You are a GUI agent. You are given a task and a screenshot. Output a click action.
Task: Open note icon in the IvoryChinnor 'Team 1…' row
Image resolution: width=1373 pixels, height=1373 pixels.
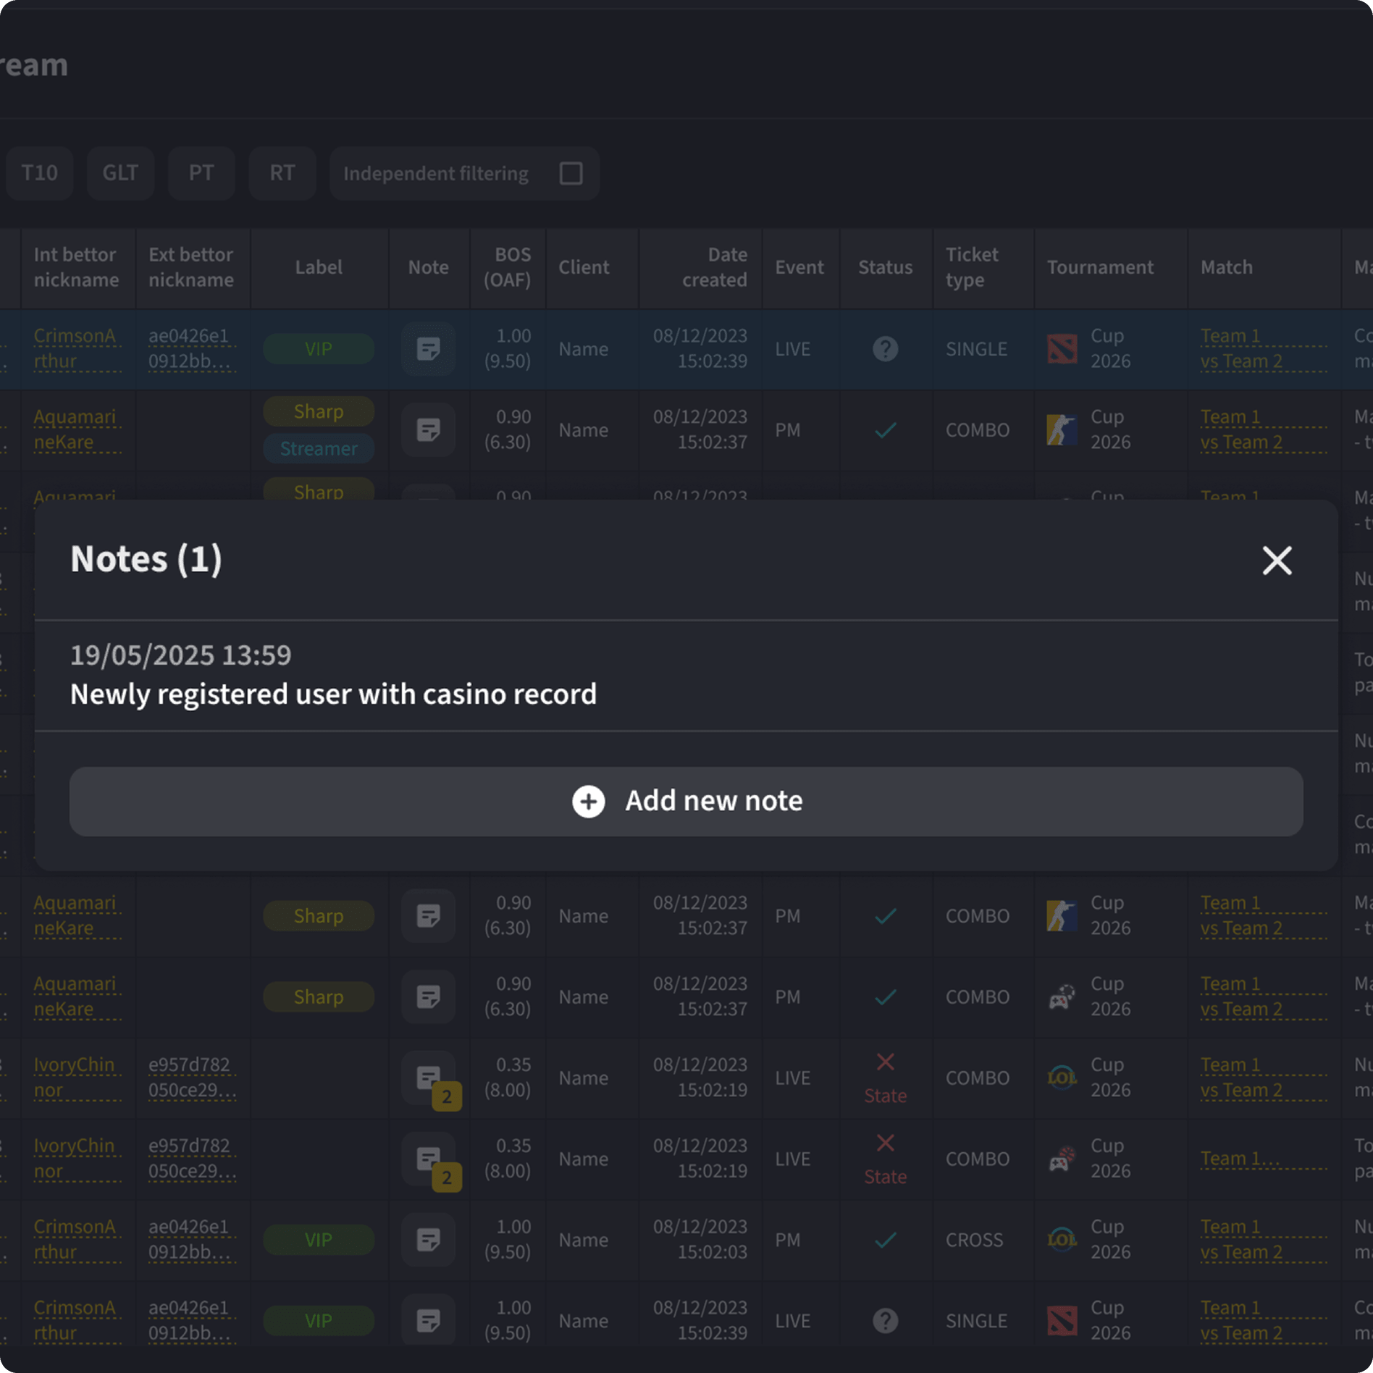[x=429, y=1159]
